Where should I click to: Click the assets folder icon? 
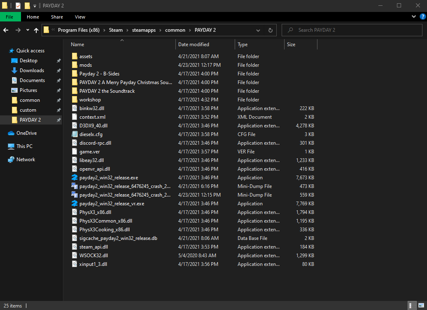click(75, 56)
